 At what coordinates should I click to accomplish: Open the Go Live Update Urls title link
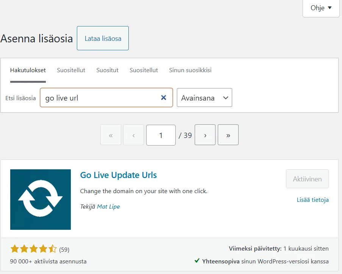(118, 175)
